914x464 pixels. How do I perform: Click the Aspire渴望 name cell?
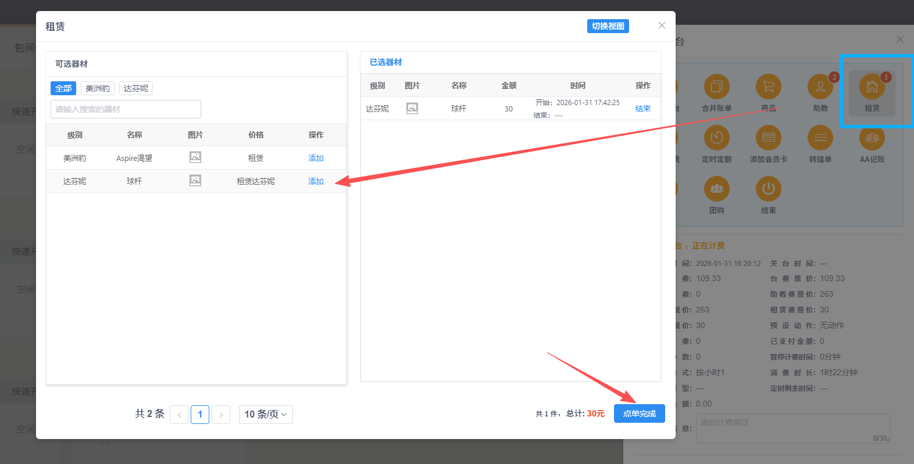134,158
